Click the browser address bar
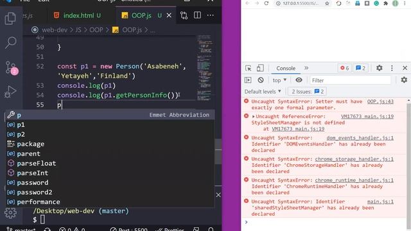 coord(300,3)
